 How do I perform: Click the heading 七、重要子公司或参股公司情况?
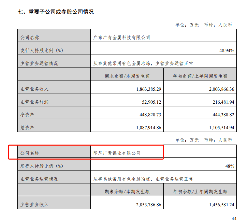[x=56, y=12]
